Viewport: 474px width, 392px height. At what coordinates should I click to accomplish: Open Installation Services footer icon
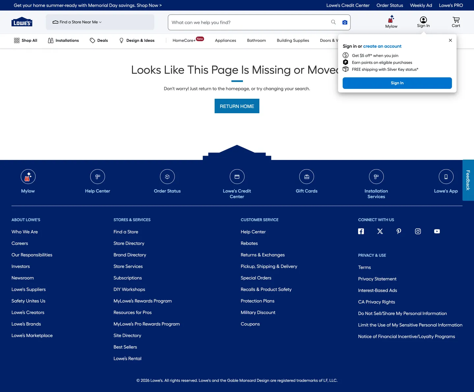376,177
